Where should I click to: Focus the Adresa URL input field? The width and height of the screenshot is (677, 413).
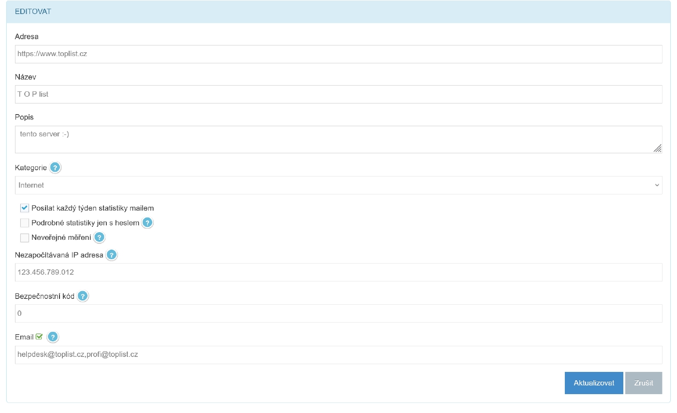click(338, 54)
